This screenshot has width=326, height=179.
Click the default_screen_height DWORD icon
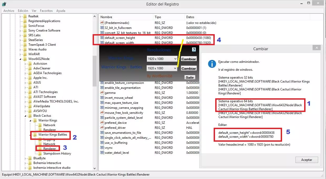[x=102, y=38]
